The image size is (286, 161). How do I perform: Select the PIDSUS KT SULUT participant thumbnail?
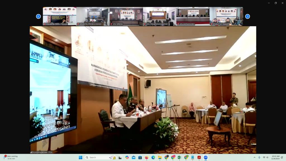[x=226, y=16]
